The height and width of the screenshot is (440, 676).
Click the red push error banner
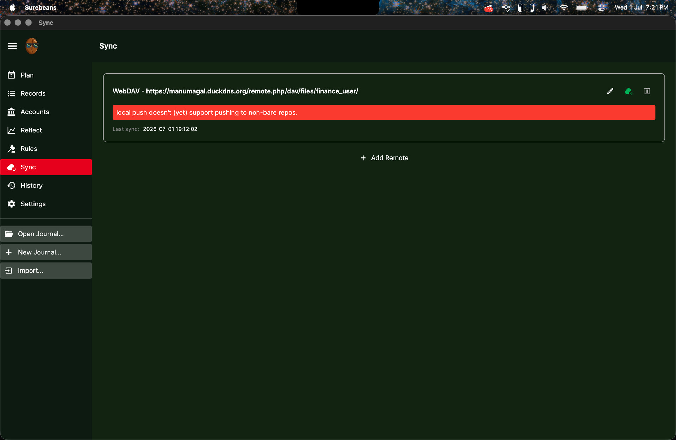[384, 112]
